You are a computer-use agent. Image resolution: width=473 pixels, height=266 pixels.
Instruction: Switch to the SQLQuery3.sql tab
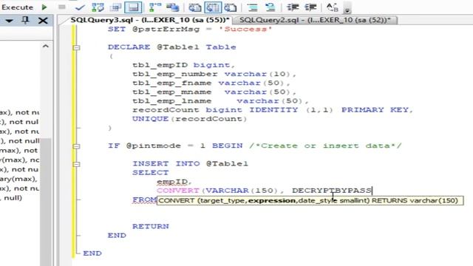(x=149, y=20)
